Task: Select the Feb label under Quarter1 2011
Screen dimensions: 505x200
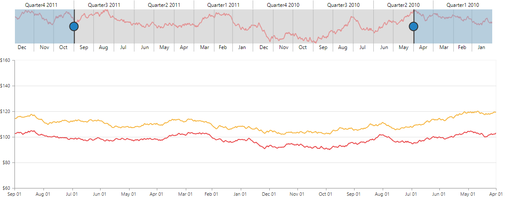Action: [223, 47]
